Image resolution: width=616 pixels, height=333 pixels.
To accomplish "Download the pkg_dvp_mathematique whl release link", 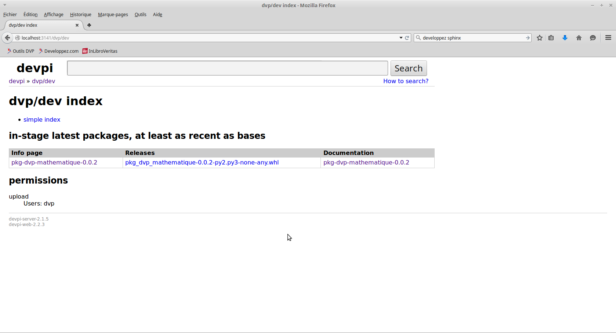I will [x=202, y=163].
